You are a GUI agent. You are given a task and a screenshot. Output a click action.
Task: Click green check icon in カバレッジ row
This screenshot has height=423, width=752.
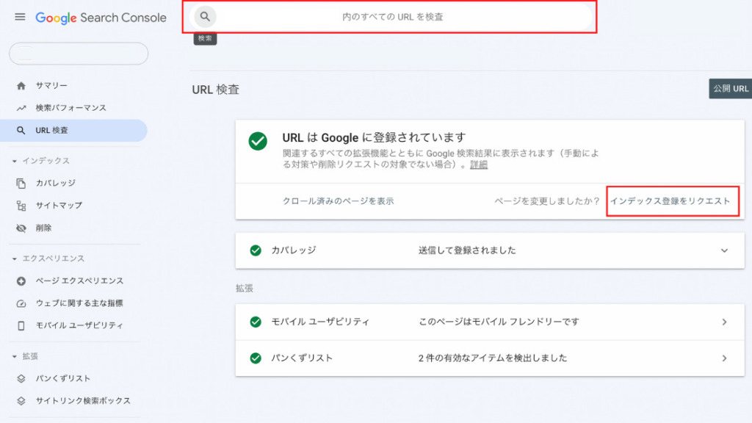[256, 250]
